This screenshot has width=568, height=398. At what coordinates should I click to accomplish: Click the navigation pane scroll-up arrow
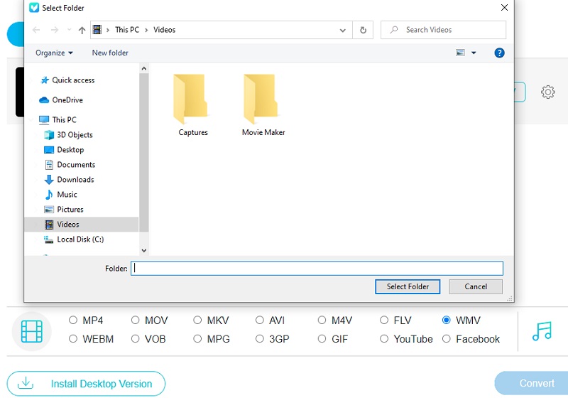click(x=144, y=68)
